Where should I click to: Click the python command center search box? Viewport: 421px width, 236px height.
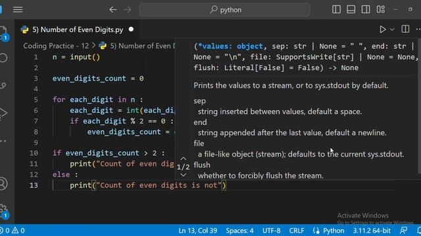(x=225, y=10)
